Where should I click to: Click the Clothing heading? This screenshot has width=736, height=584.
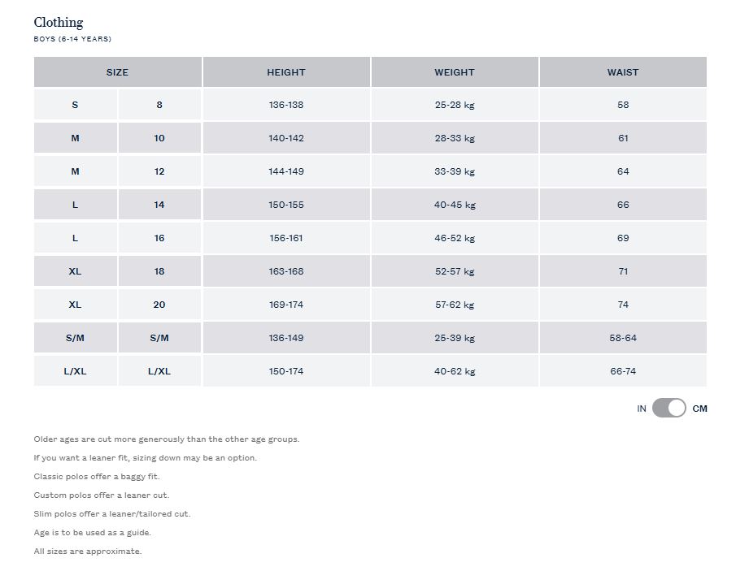coord(59,23)
